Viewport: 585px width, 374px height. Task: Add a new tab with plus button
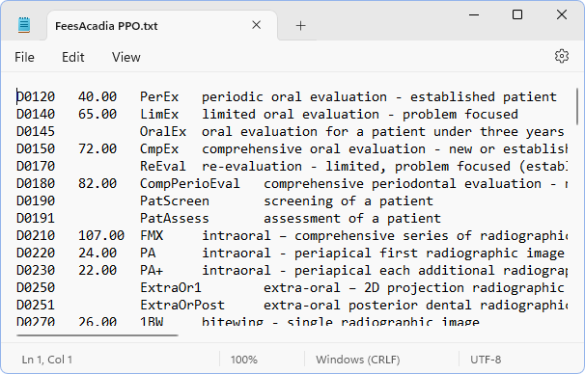point(301,26)
